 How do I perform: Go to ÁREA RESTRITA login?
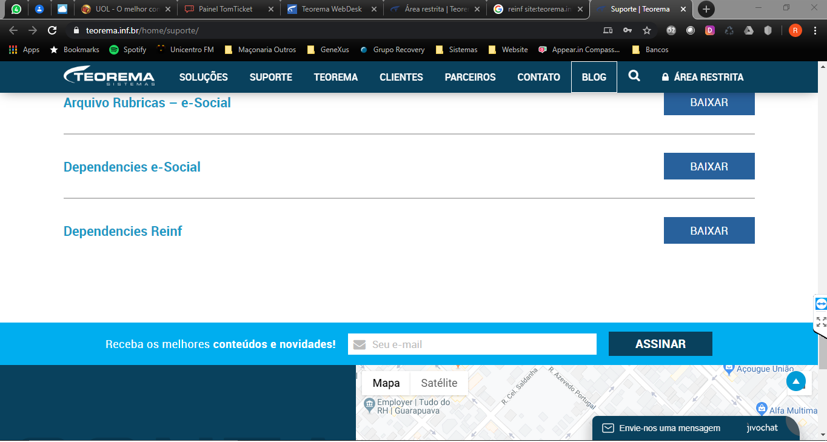(702, 77)
